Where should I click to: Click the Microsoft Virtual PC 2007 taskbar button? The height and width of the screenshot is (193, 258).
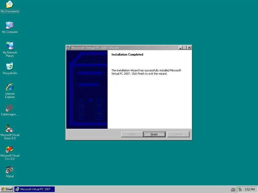pyautogui.click(x=35, y=189)
